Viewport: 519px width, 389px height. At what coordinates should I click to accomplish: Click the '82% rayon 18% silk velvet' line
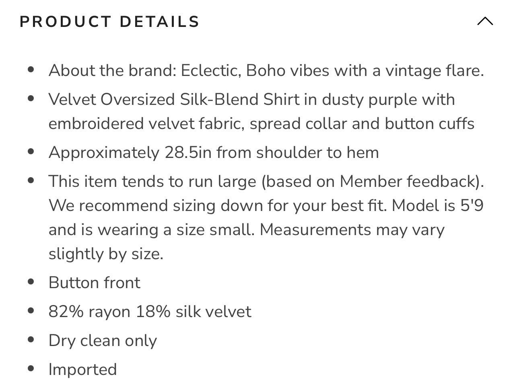pos(150,312)
